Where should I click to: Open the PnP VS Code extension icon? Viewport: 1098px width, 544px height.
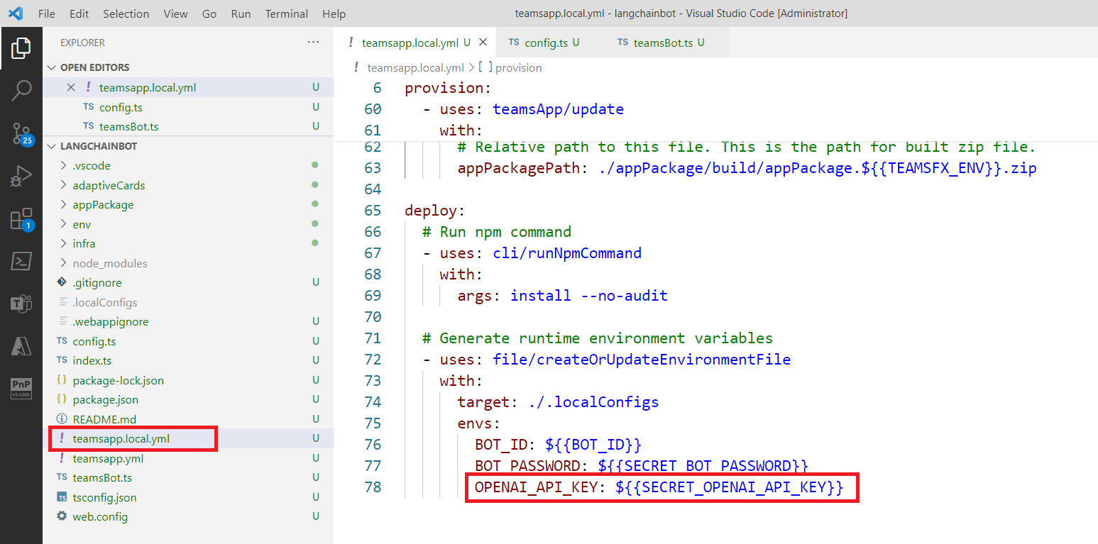[21, 389]
